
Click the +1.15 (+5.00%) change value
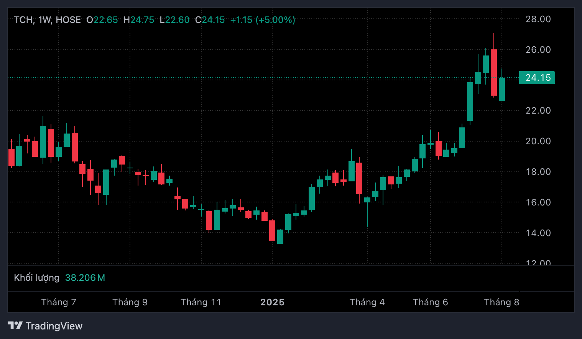[263, 20]
